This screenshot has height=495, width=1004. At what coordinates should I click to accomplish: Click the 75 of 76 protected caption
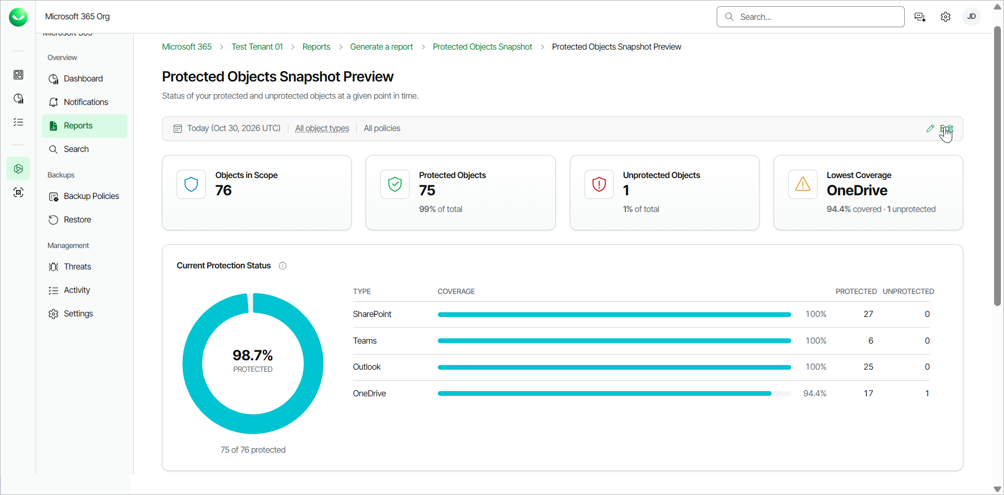coord(253,450)
